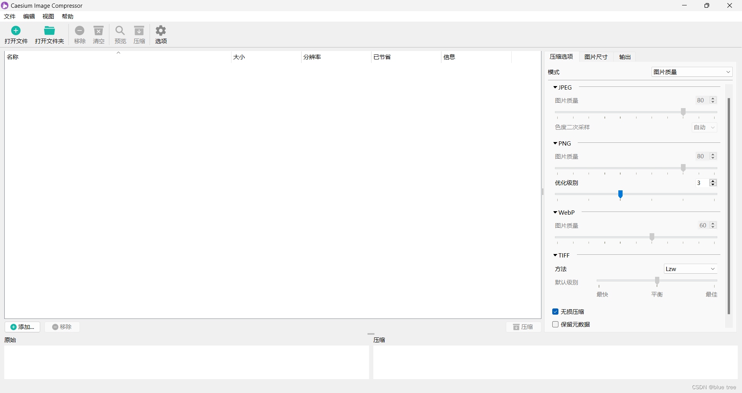Collapse the JPEG section

(555, 87)
